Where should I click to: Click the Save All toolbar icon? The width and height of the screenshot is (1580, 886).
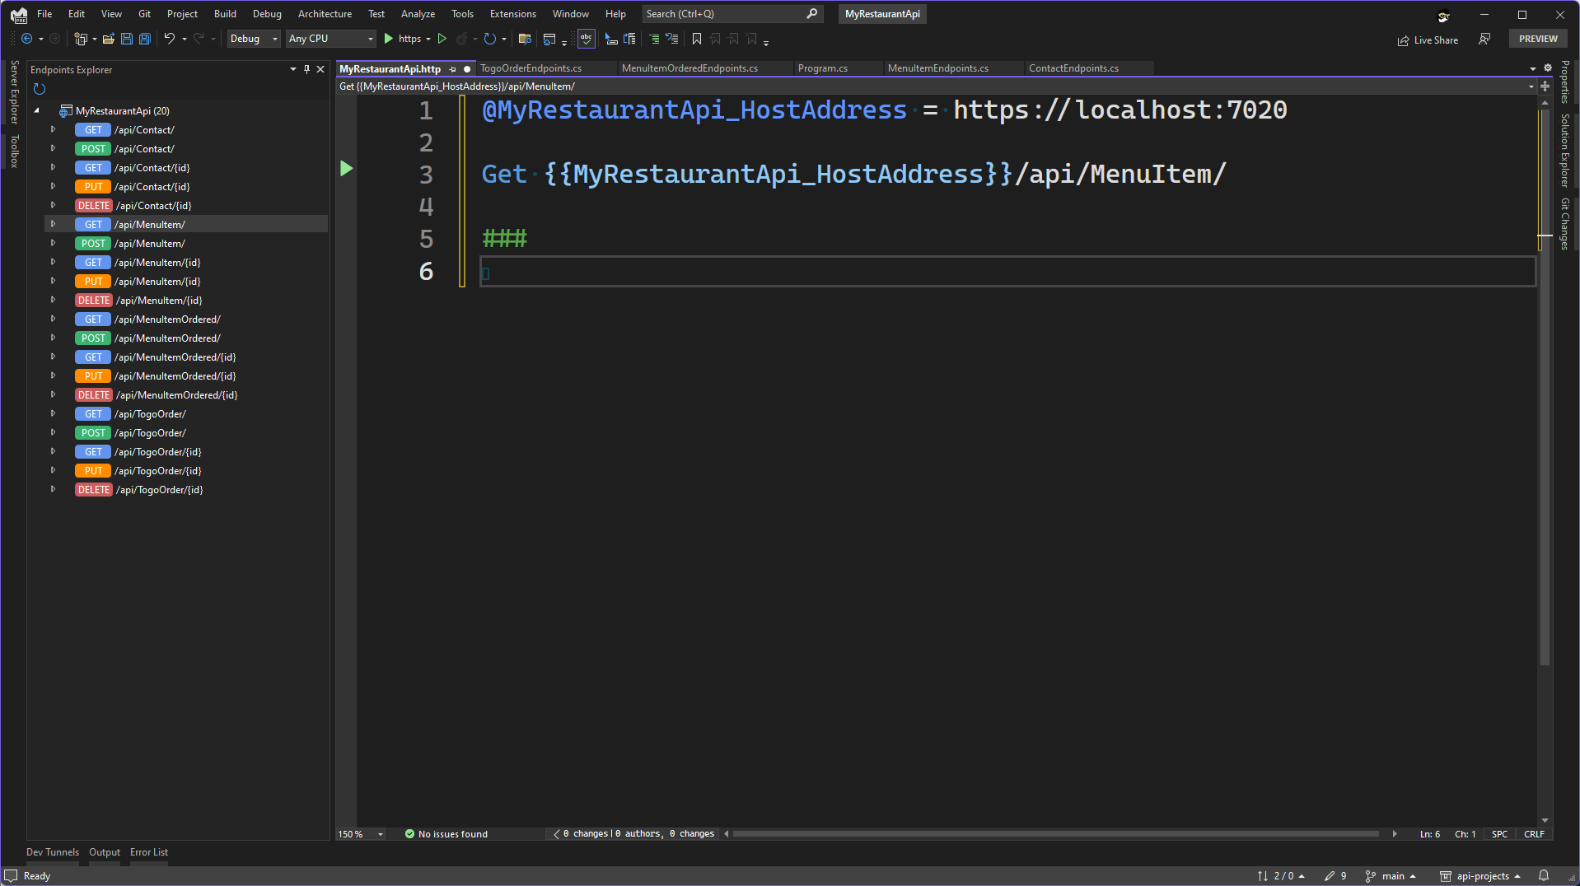[x=145, y=39]
